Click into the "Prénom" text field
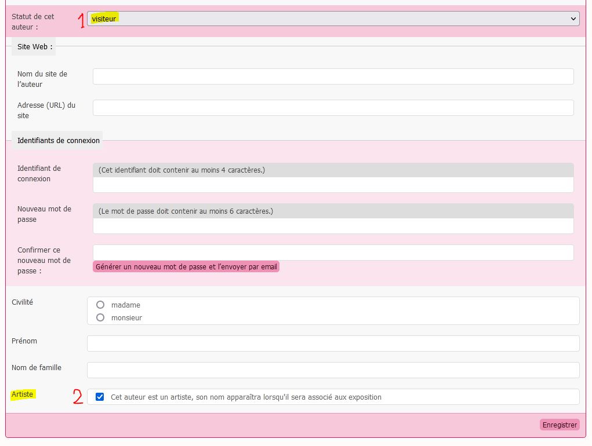 tap(333, 343)
